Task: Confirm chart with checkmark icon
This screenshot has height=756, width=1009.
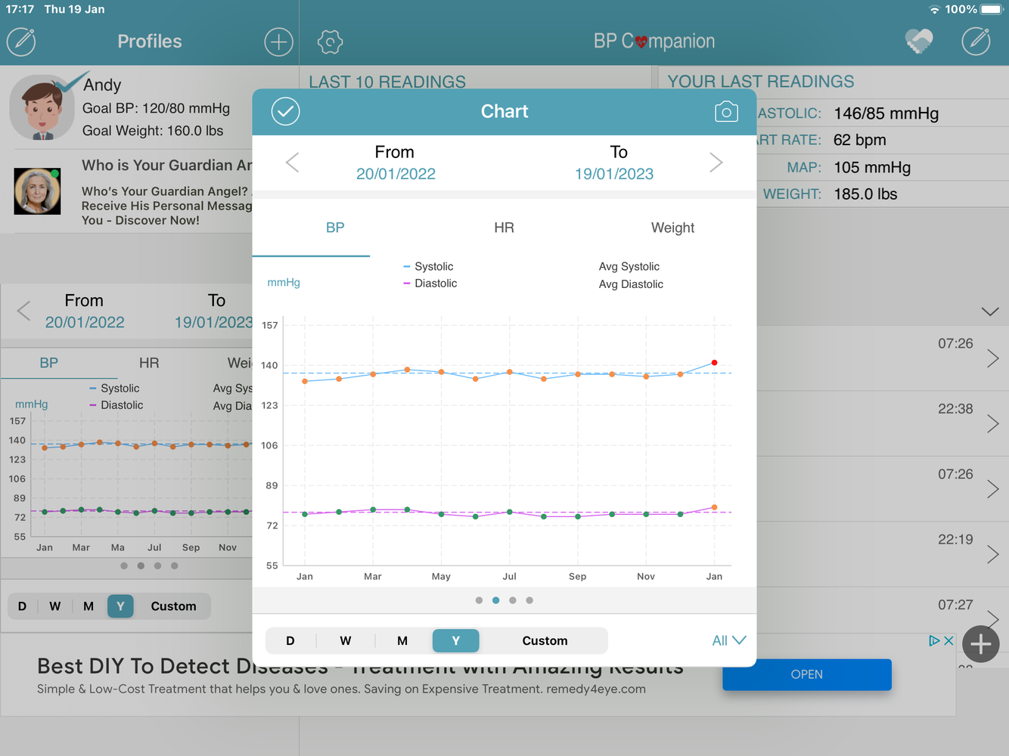Action: (286, 112)
